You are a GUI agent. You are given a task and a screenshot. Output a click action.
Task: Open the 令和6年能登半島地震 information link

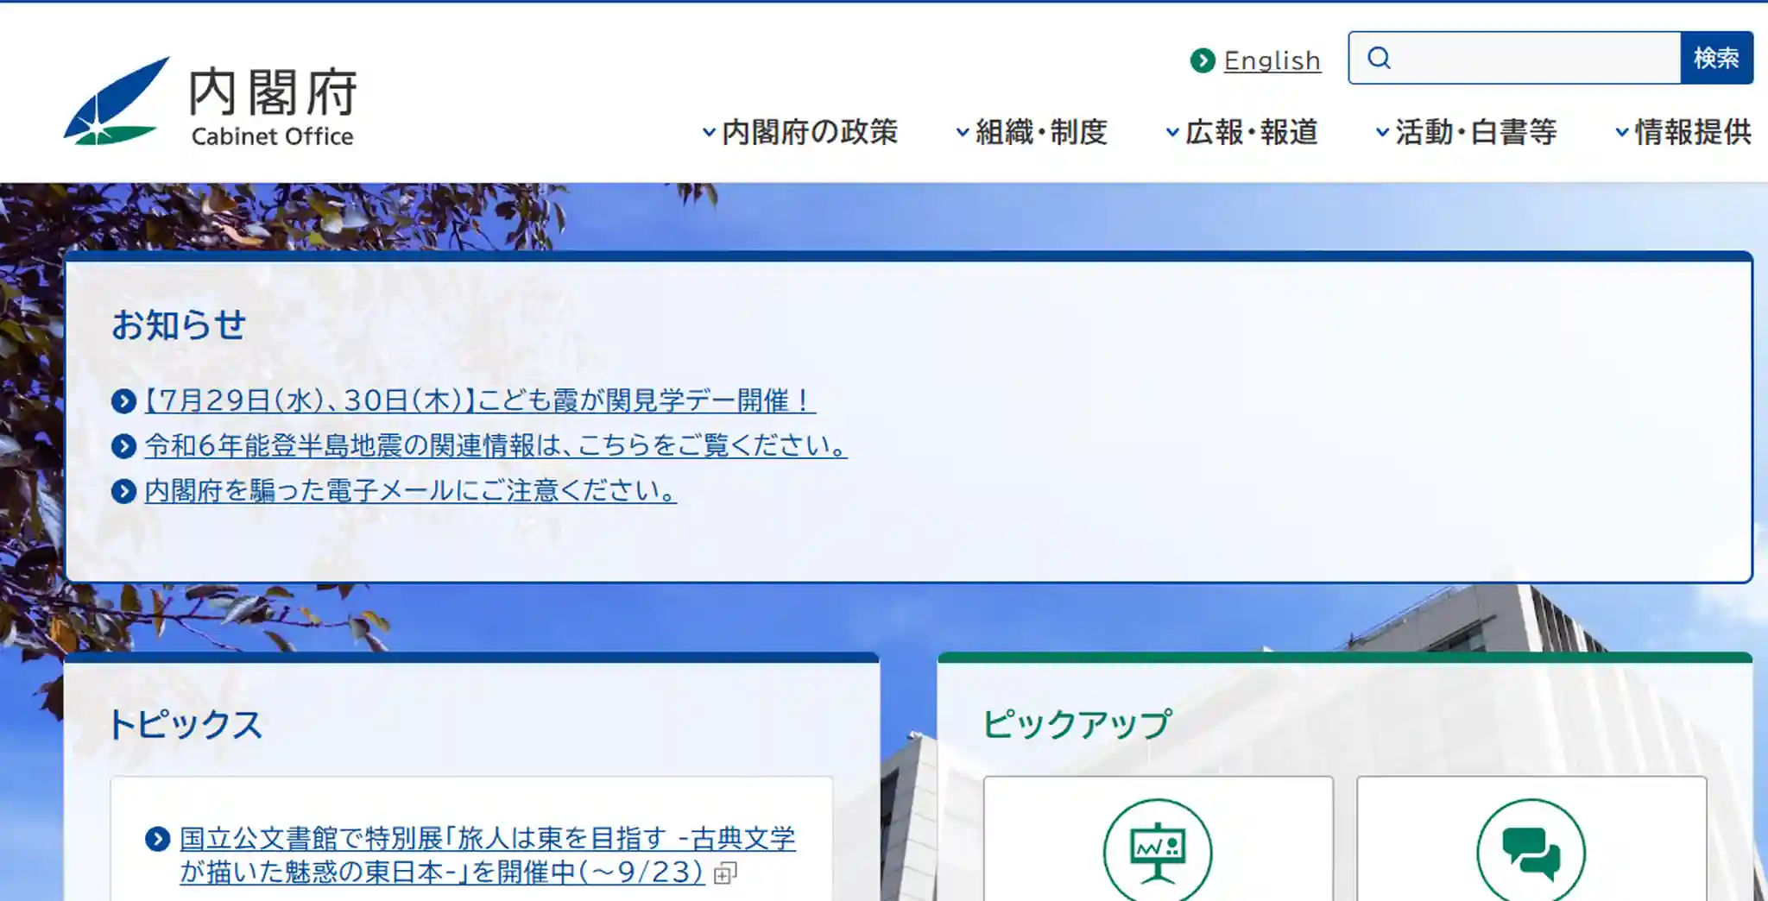(x=496, y=446)
